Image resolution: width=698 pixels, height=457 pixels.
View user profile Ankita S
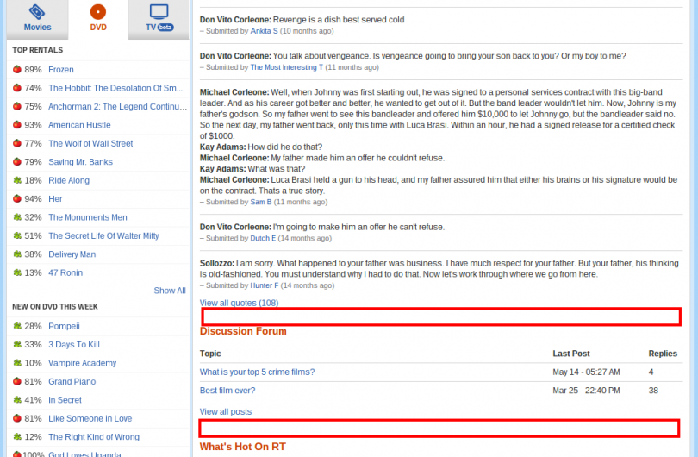click(264, 31)
